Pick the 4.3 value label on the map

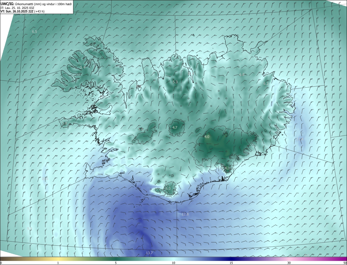227,168
